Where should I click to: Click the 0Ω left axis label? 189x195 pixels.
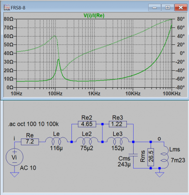(10, 87)
